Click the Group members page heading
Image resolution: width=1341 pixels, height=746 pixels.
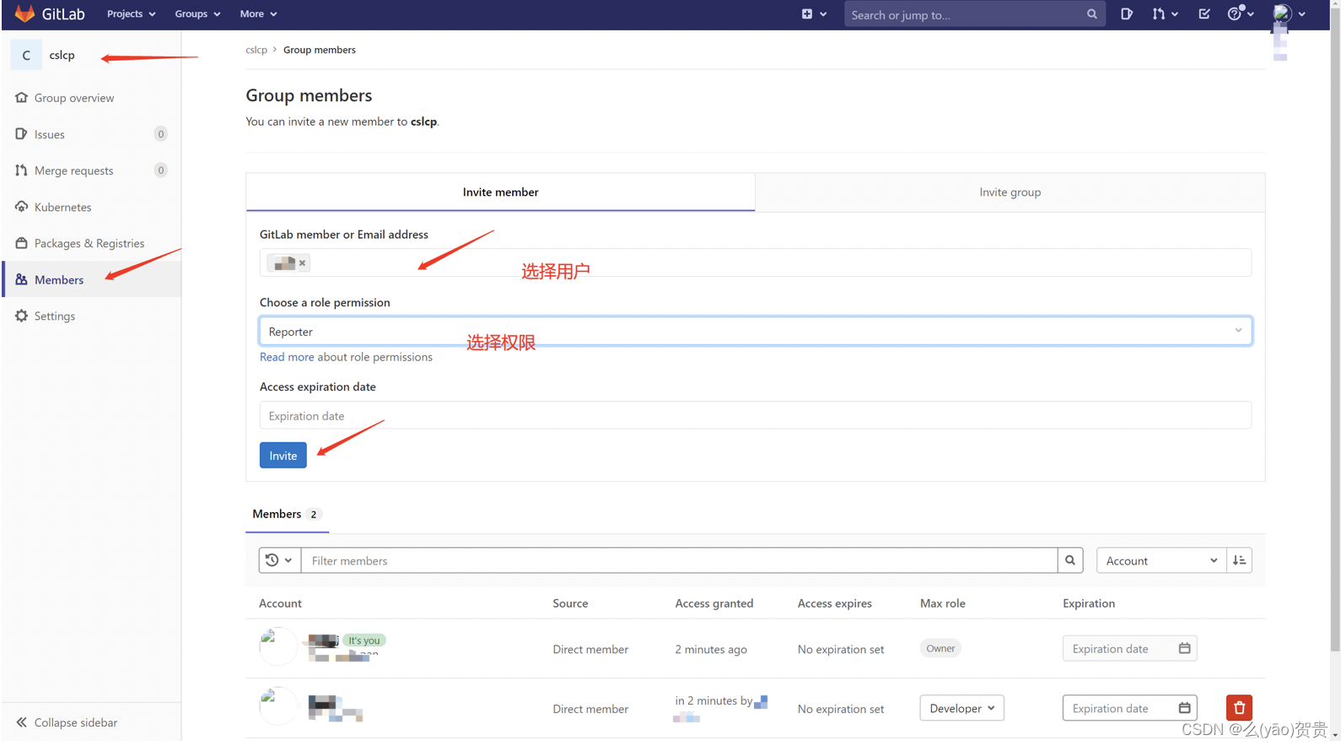point(309,95)
